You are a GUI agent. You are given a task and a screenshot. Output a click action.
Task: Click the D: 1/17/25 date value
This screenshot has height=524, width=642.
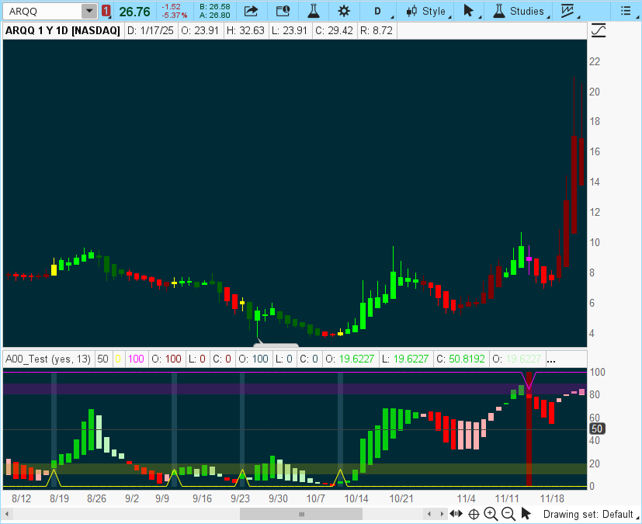tap(151, 31)
